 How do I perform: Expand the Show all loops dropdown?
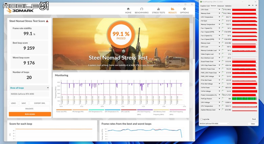point(29,88)
